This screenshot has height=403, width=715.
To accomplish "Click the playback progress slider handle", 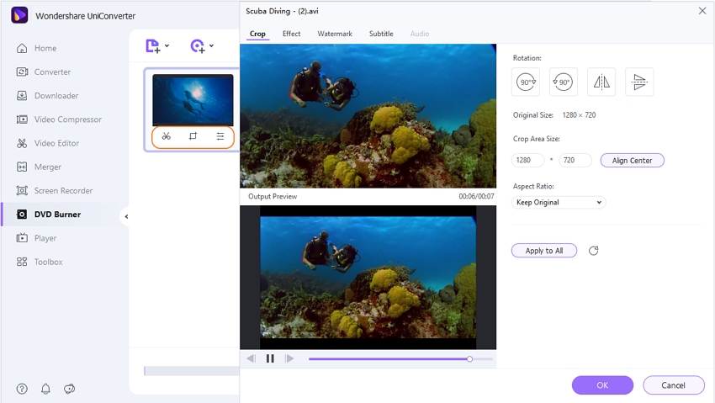I will pyautogui.click(x=469, y=359).
